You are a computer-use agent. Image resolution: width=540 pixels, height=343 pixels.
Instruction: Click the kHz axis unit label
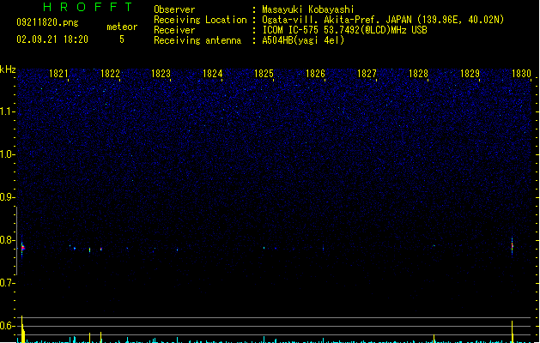[x=8, y=69]
